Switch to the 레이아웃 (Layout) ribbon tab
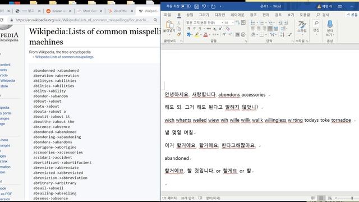The height and width of the screenshot is (202, 359). 237,15
